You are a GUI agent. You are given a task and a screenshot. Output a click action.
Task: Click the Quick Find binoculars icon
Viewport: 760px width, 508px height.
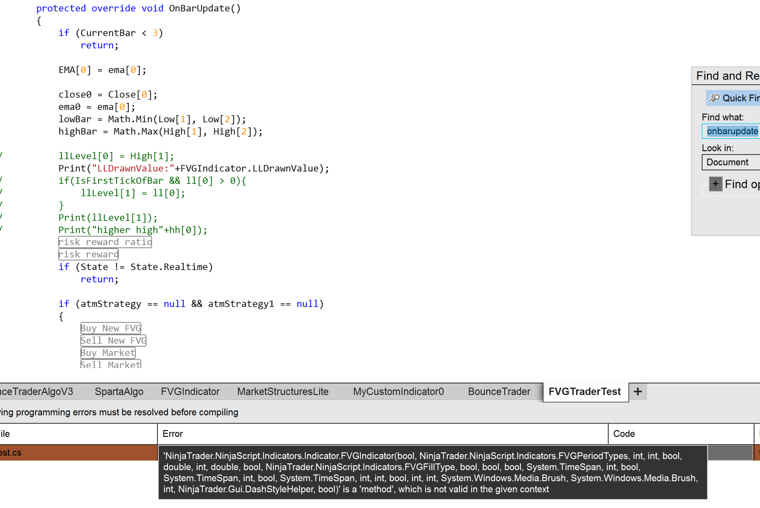[714, 98]
